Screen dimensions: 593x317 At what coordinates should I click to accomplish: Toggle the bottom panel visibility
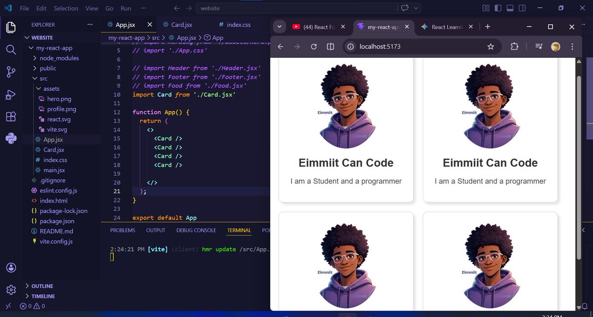pyautogui.click(x=510, y=8)
